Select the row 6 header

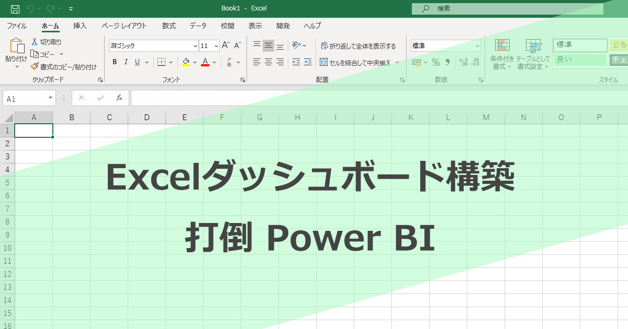pos(7,196)
